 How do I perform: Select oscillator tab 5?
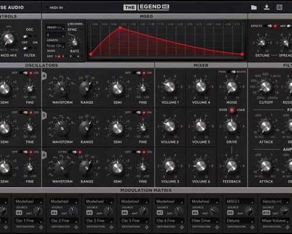[44, 115]
